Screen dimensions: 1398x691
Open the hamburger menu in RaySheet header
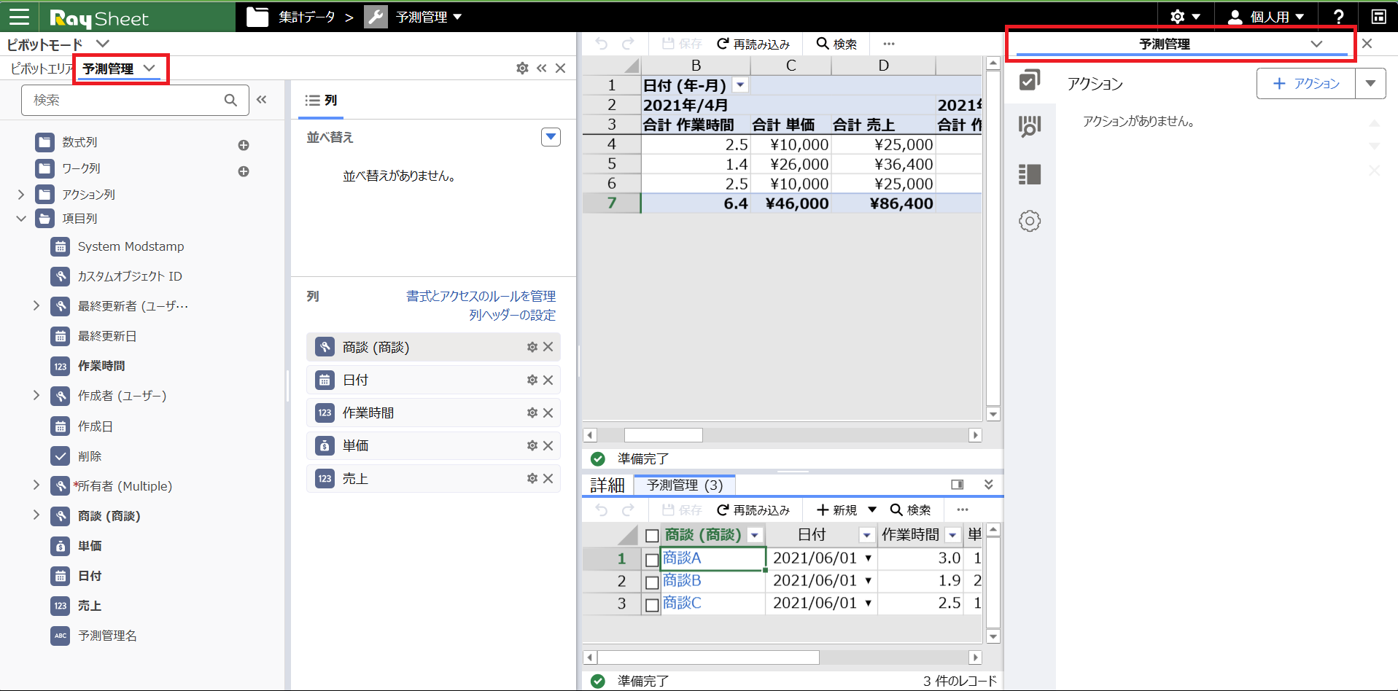[x=20, y=17]
